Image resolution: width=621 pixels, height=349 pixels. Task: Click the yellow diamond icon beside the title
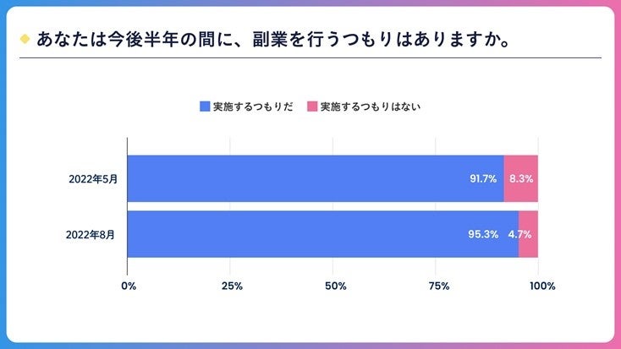tap(24, 39)
